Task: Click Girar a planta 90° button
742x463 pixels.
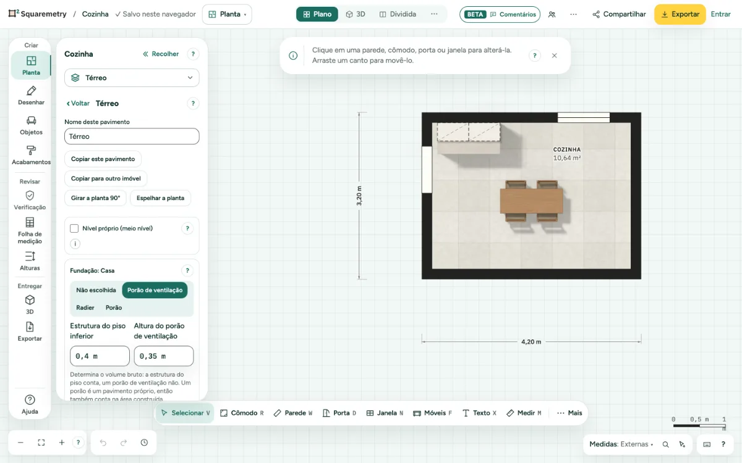Action: pos(95,198)
